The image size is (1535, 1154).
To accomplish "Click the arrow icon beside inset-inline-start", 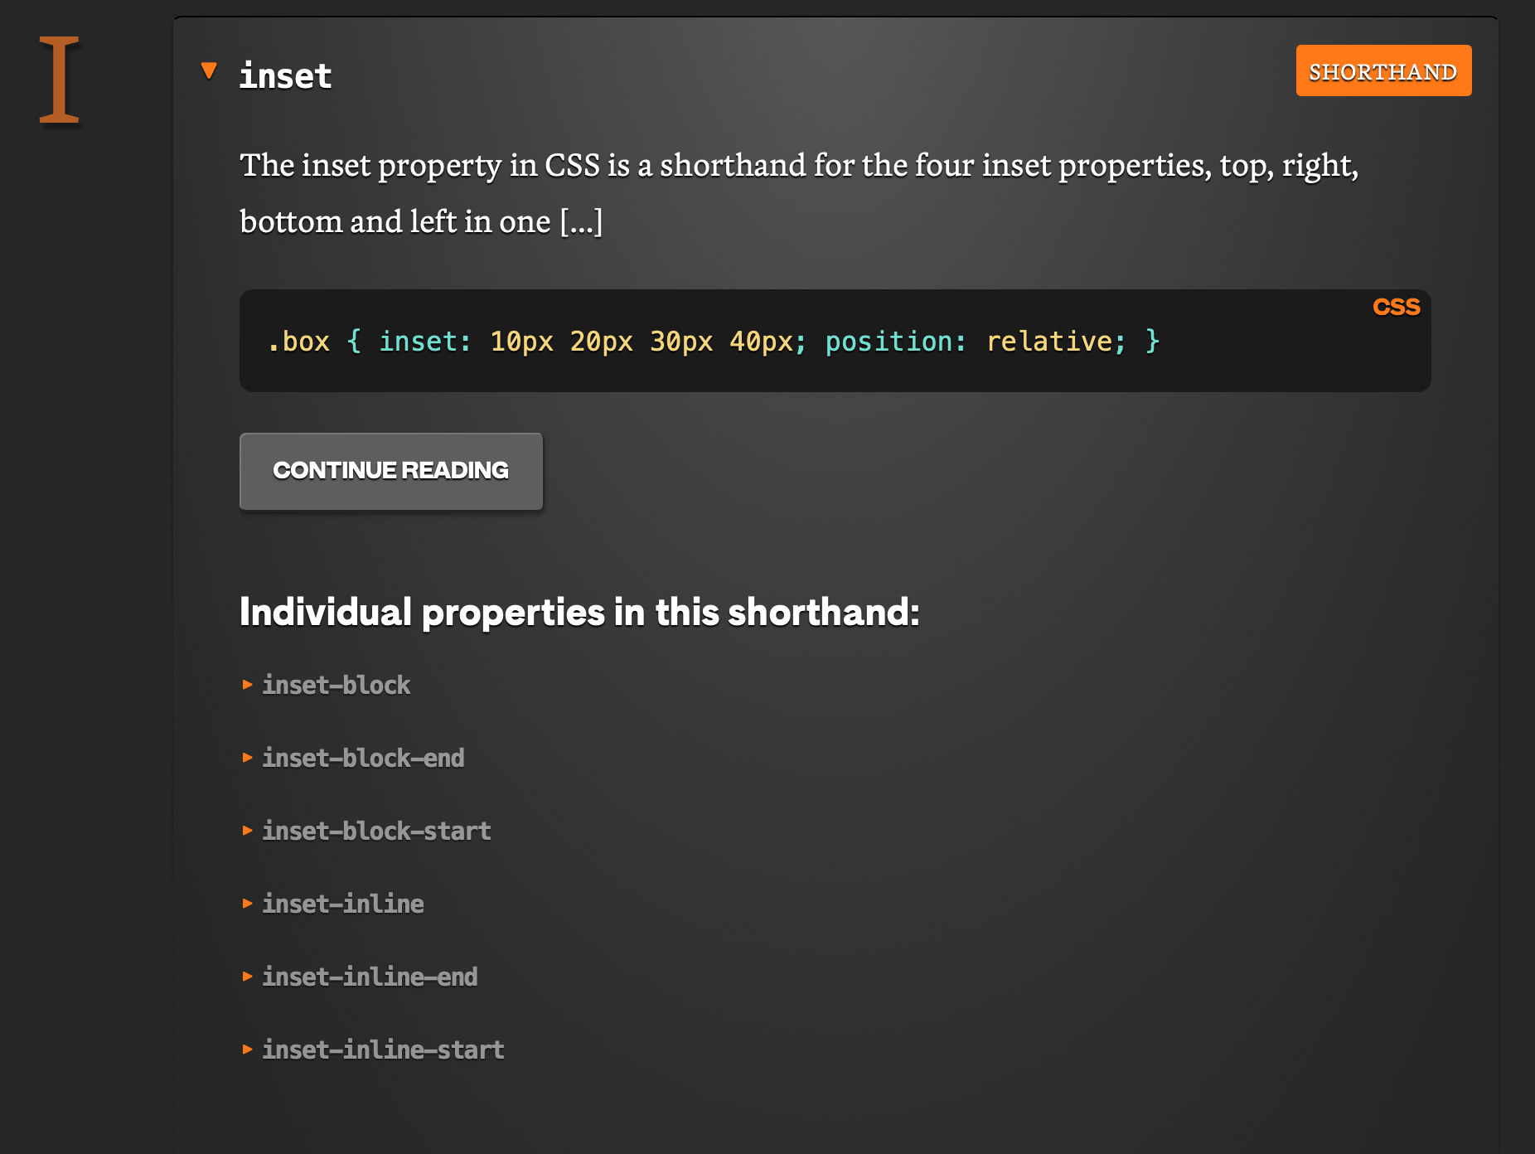I will pyautogui.click(x=247, y=1050).
